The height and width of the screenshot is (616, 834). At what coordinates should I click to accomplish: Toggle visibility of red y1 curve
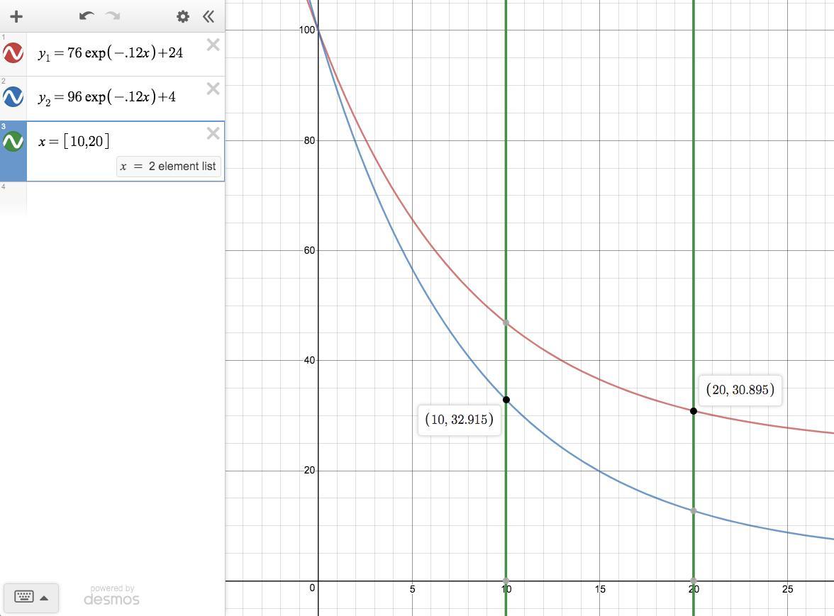(13, 53)
